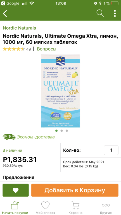Viewport: 121px width, 215px height.
Task: Tap the Эконом-доставка label text
Action: (36, 137)
